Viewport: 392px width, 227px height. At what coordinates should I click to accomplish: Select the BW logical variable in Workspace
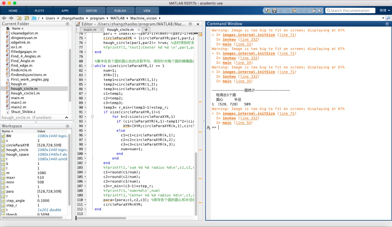click(9, 136)
